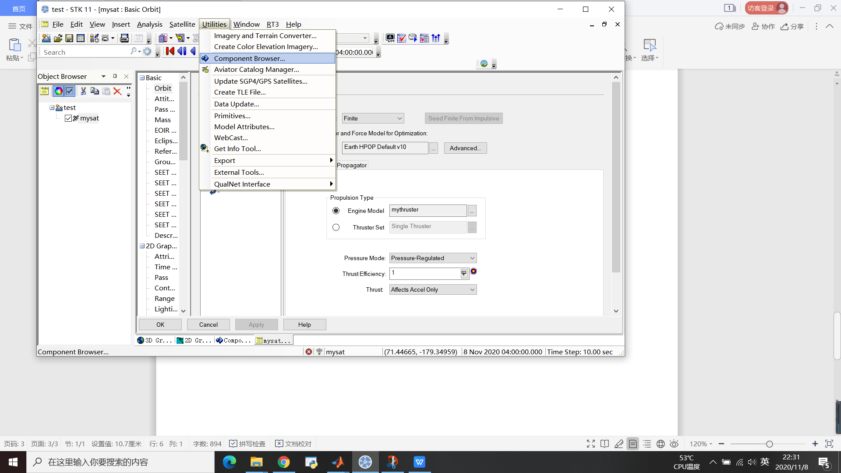Click the ellipsis icon next to gravity model
Viewport: 841px width, 473px height.
[434, 148]
